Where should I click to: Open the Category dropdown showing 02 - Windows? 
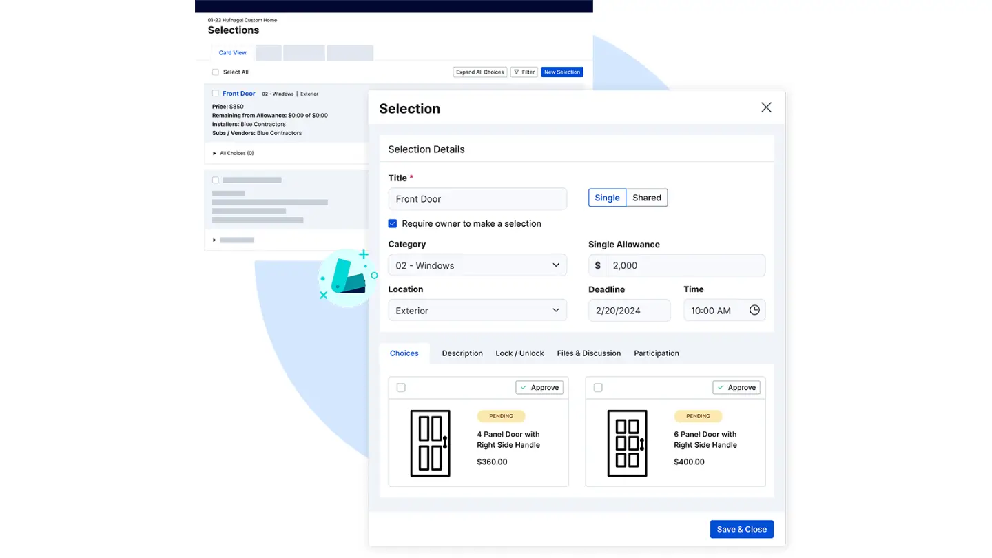tap(477, 265)
